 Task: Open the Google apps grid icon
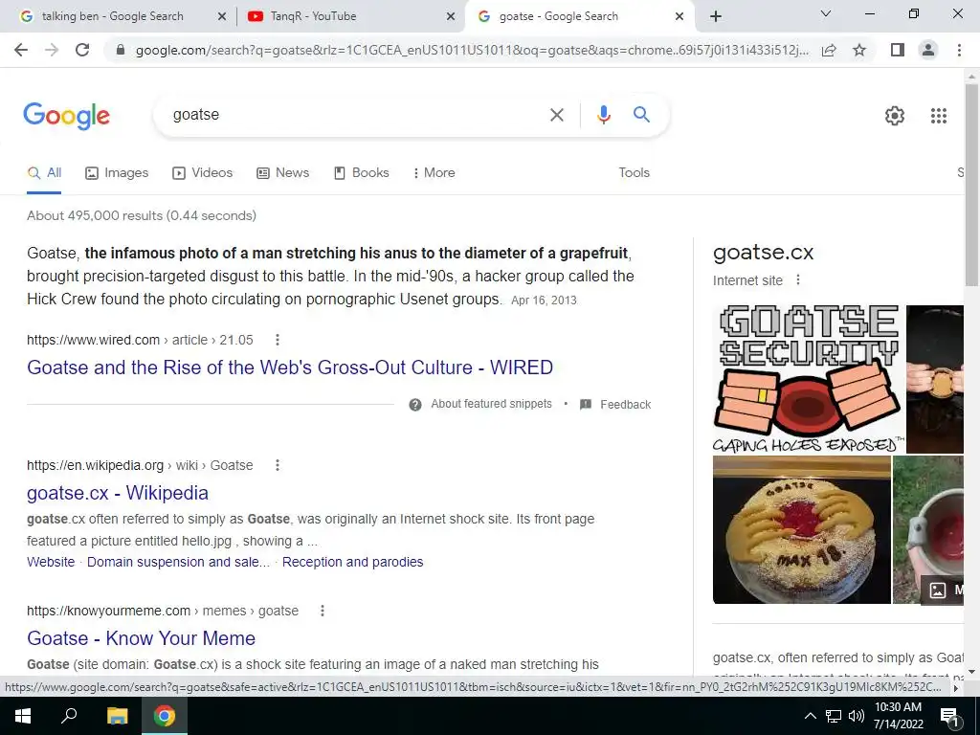[938, 116]
